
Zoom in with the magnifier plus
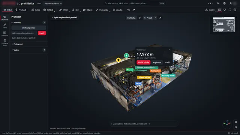[x=236, y=122]
